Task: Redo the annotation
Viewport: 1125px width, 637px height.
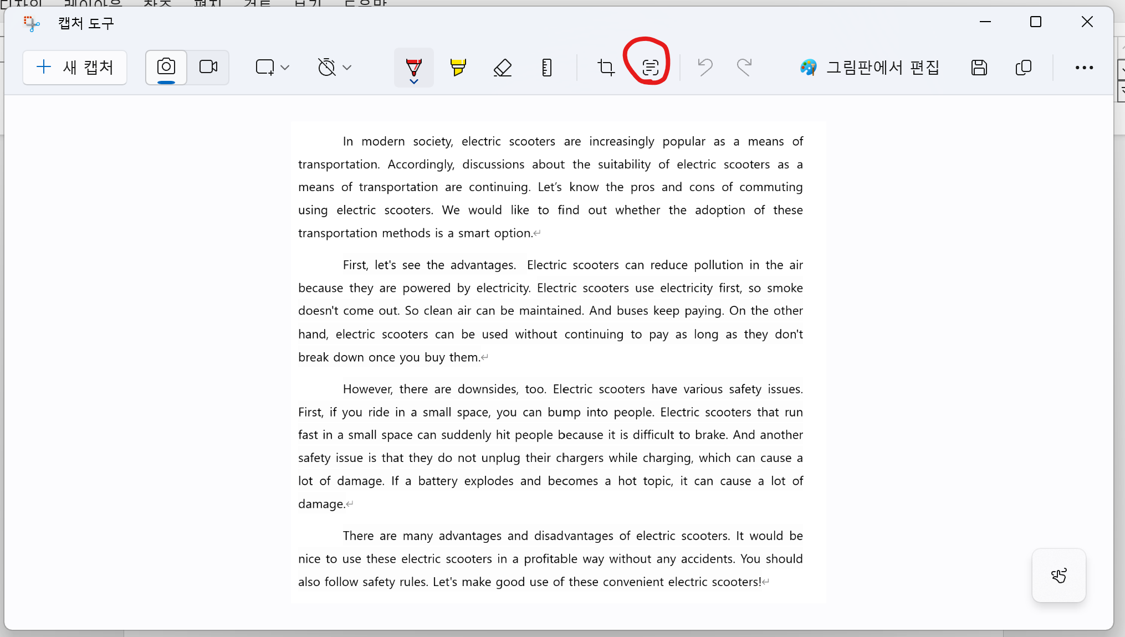Action: pos(744,67)
